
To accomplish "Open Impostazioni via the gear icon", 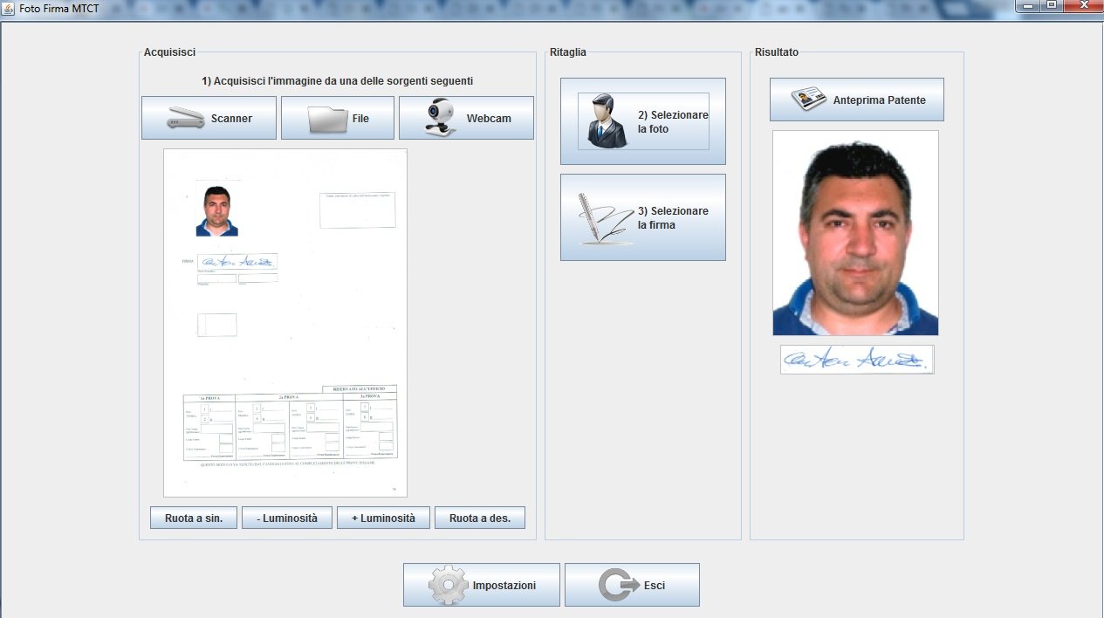I will pos(448,585).
